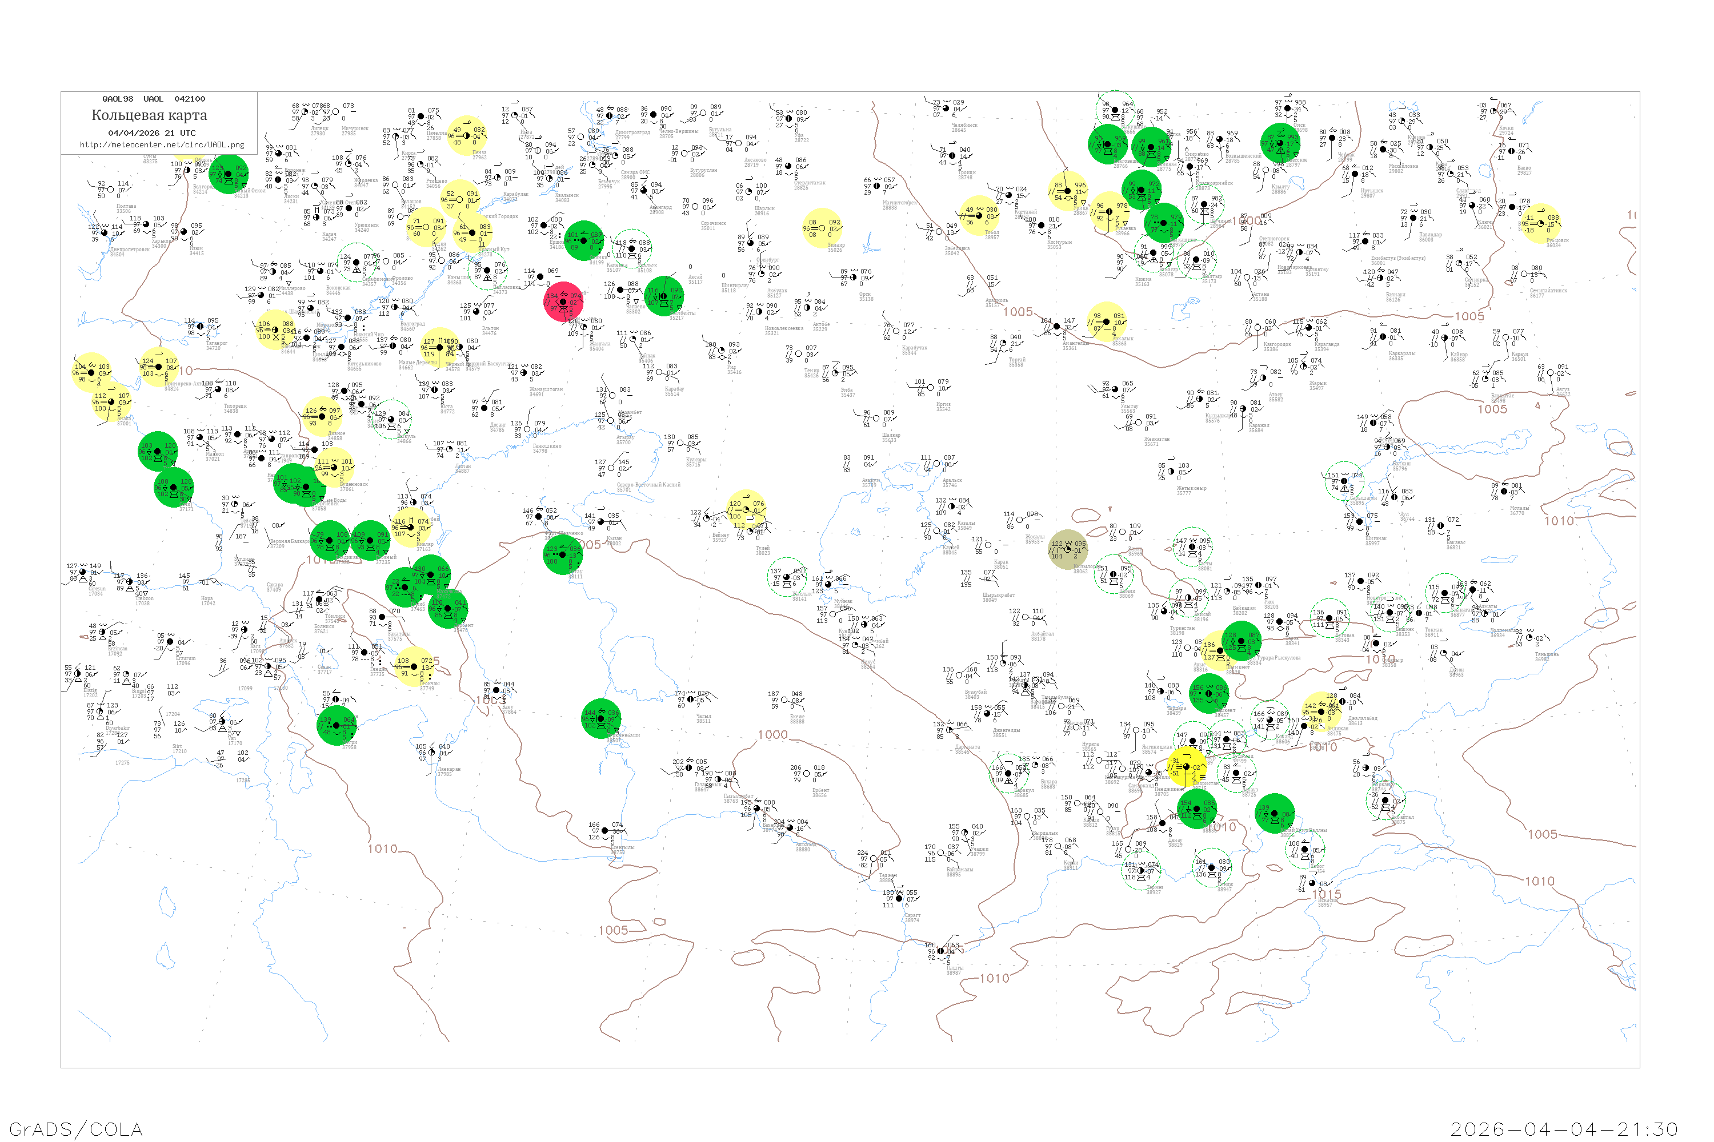The height and width of the screenshot is (1142, 1714).
Task: Select the green Новый Оскол station marker
Action: point(229,174)
